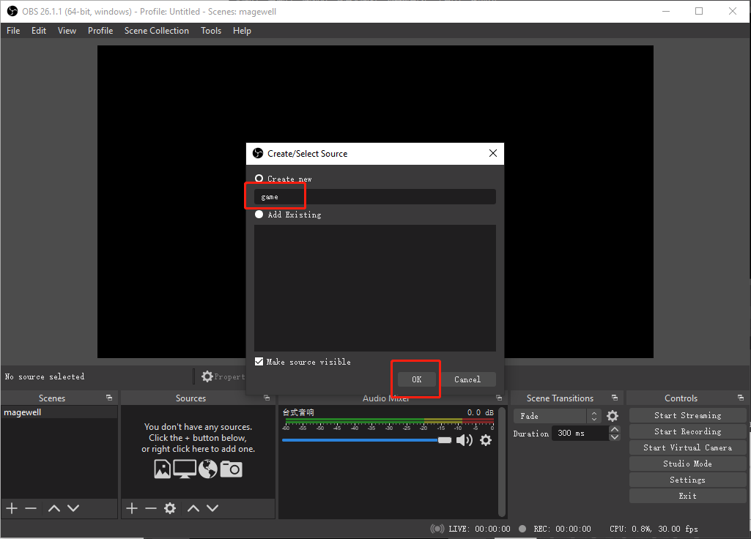Click the add scene plus icon
751x539 pixels.
coord(12,508)
